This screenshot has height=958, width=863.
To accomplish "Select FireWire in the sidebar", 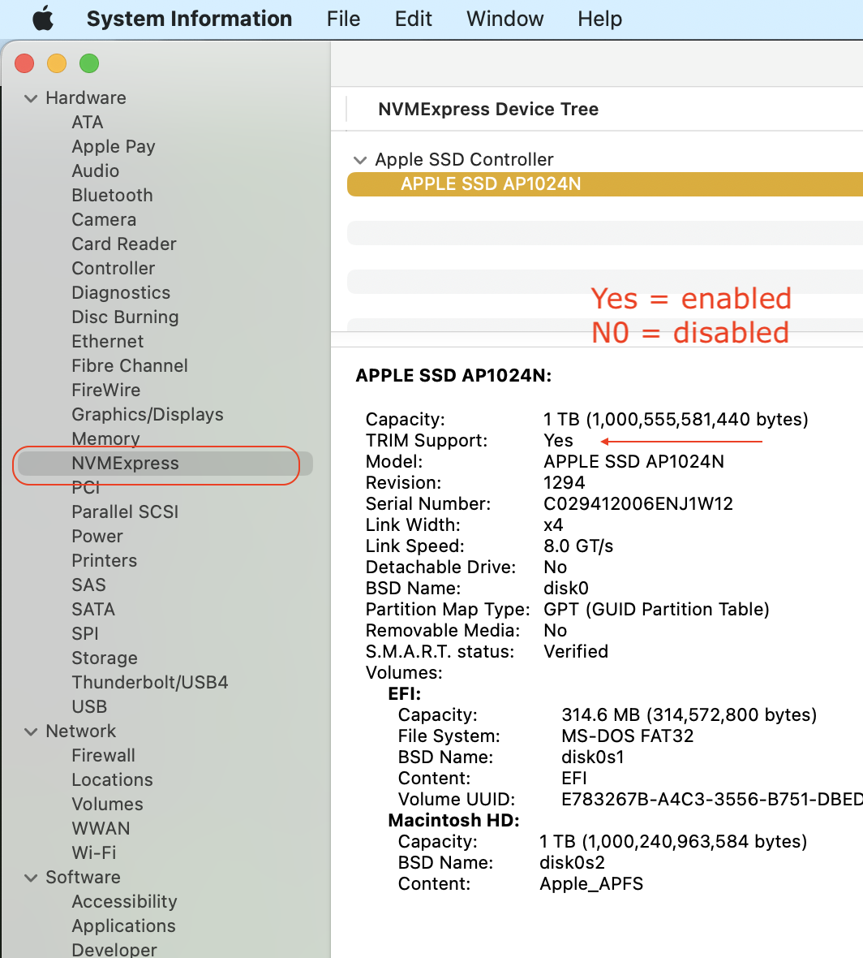I will click(x=106, y=391).
